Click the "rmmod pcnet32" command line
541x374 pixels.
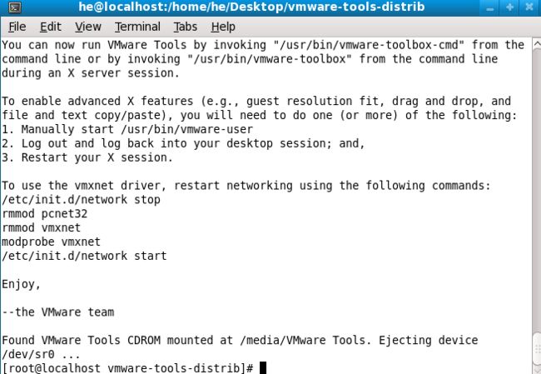[44, 214]
